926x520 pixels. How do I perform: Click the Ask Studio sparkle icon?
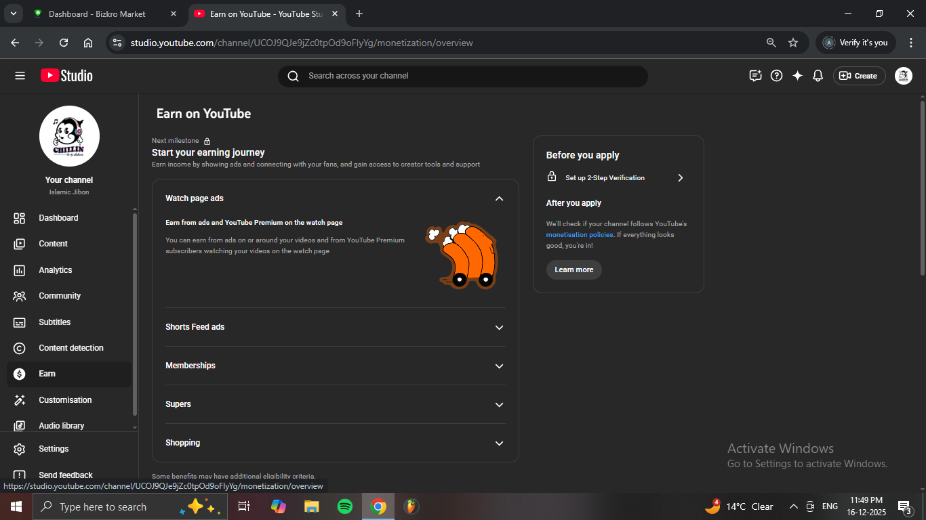click(797, 76)
